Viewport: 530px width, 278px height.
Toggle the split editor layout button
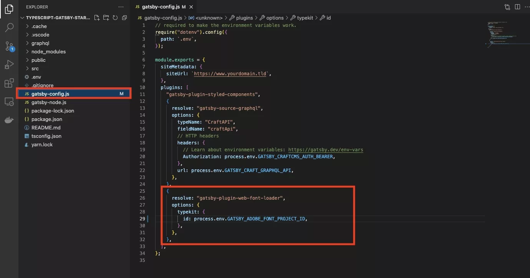[517, 7]
